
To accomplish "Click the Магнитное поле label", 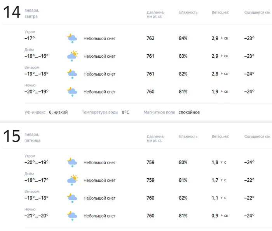I will click(159, 112).
